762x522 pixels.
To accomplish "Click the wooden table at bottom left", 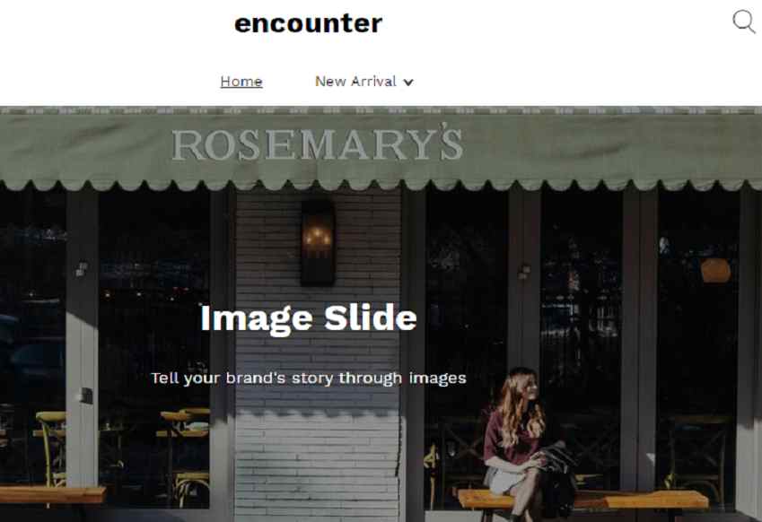I will [x=52, y=495].
